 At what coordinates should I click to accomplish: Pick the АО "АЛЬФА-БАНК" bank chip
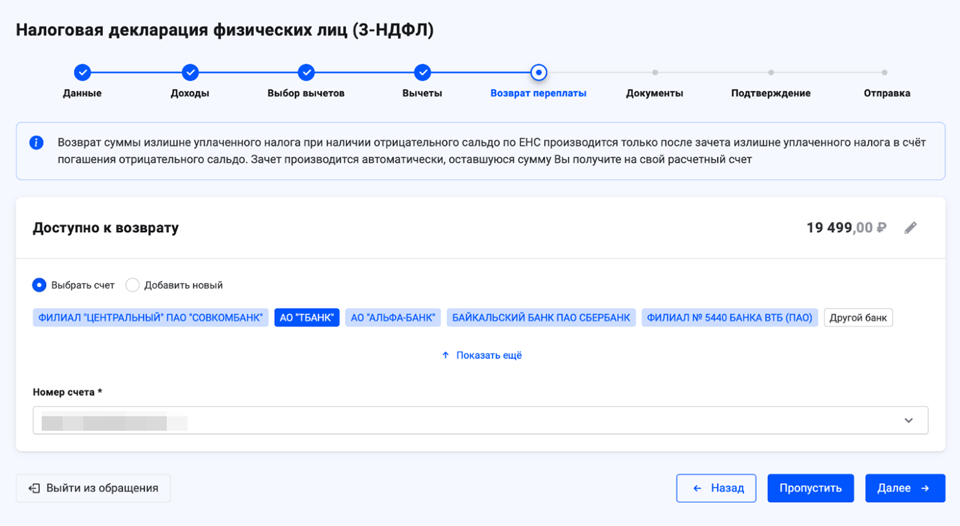[393, 317]
